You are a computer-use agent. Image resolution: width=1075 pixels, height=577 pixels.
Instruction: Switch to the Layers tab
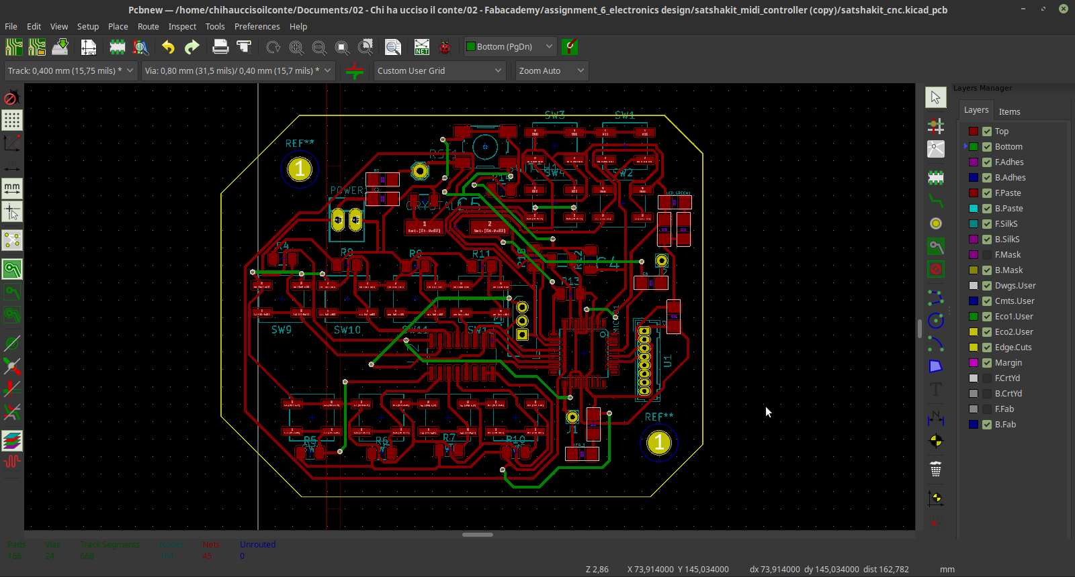click(x=976, y=110)
